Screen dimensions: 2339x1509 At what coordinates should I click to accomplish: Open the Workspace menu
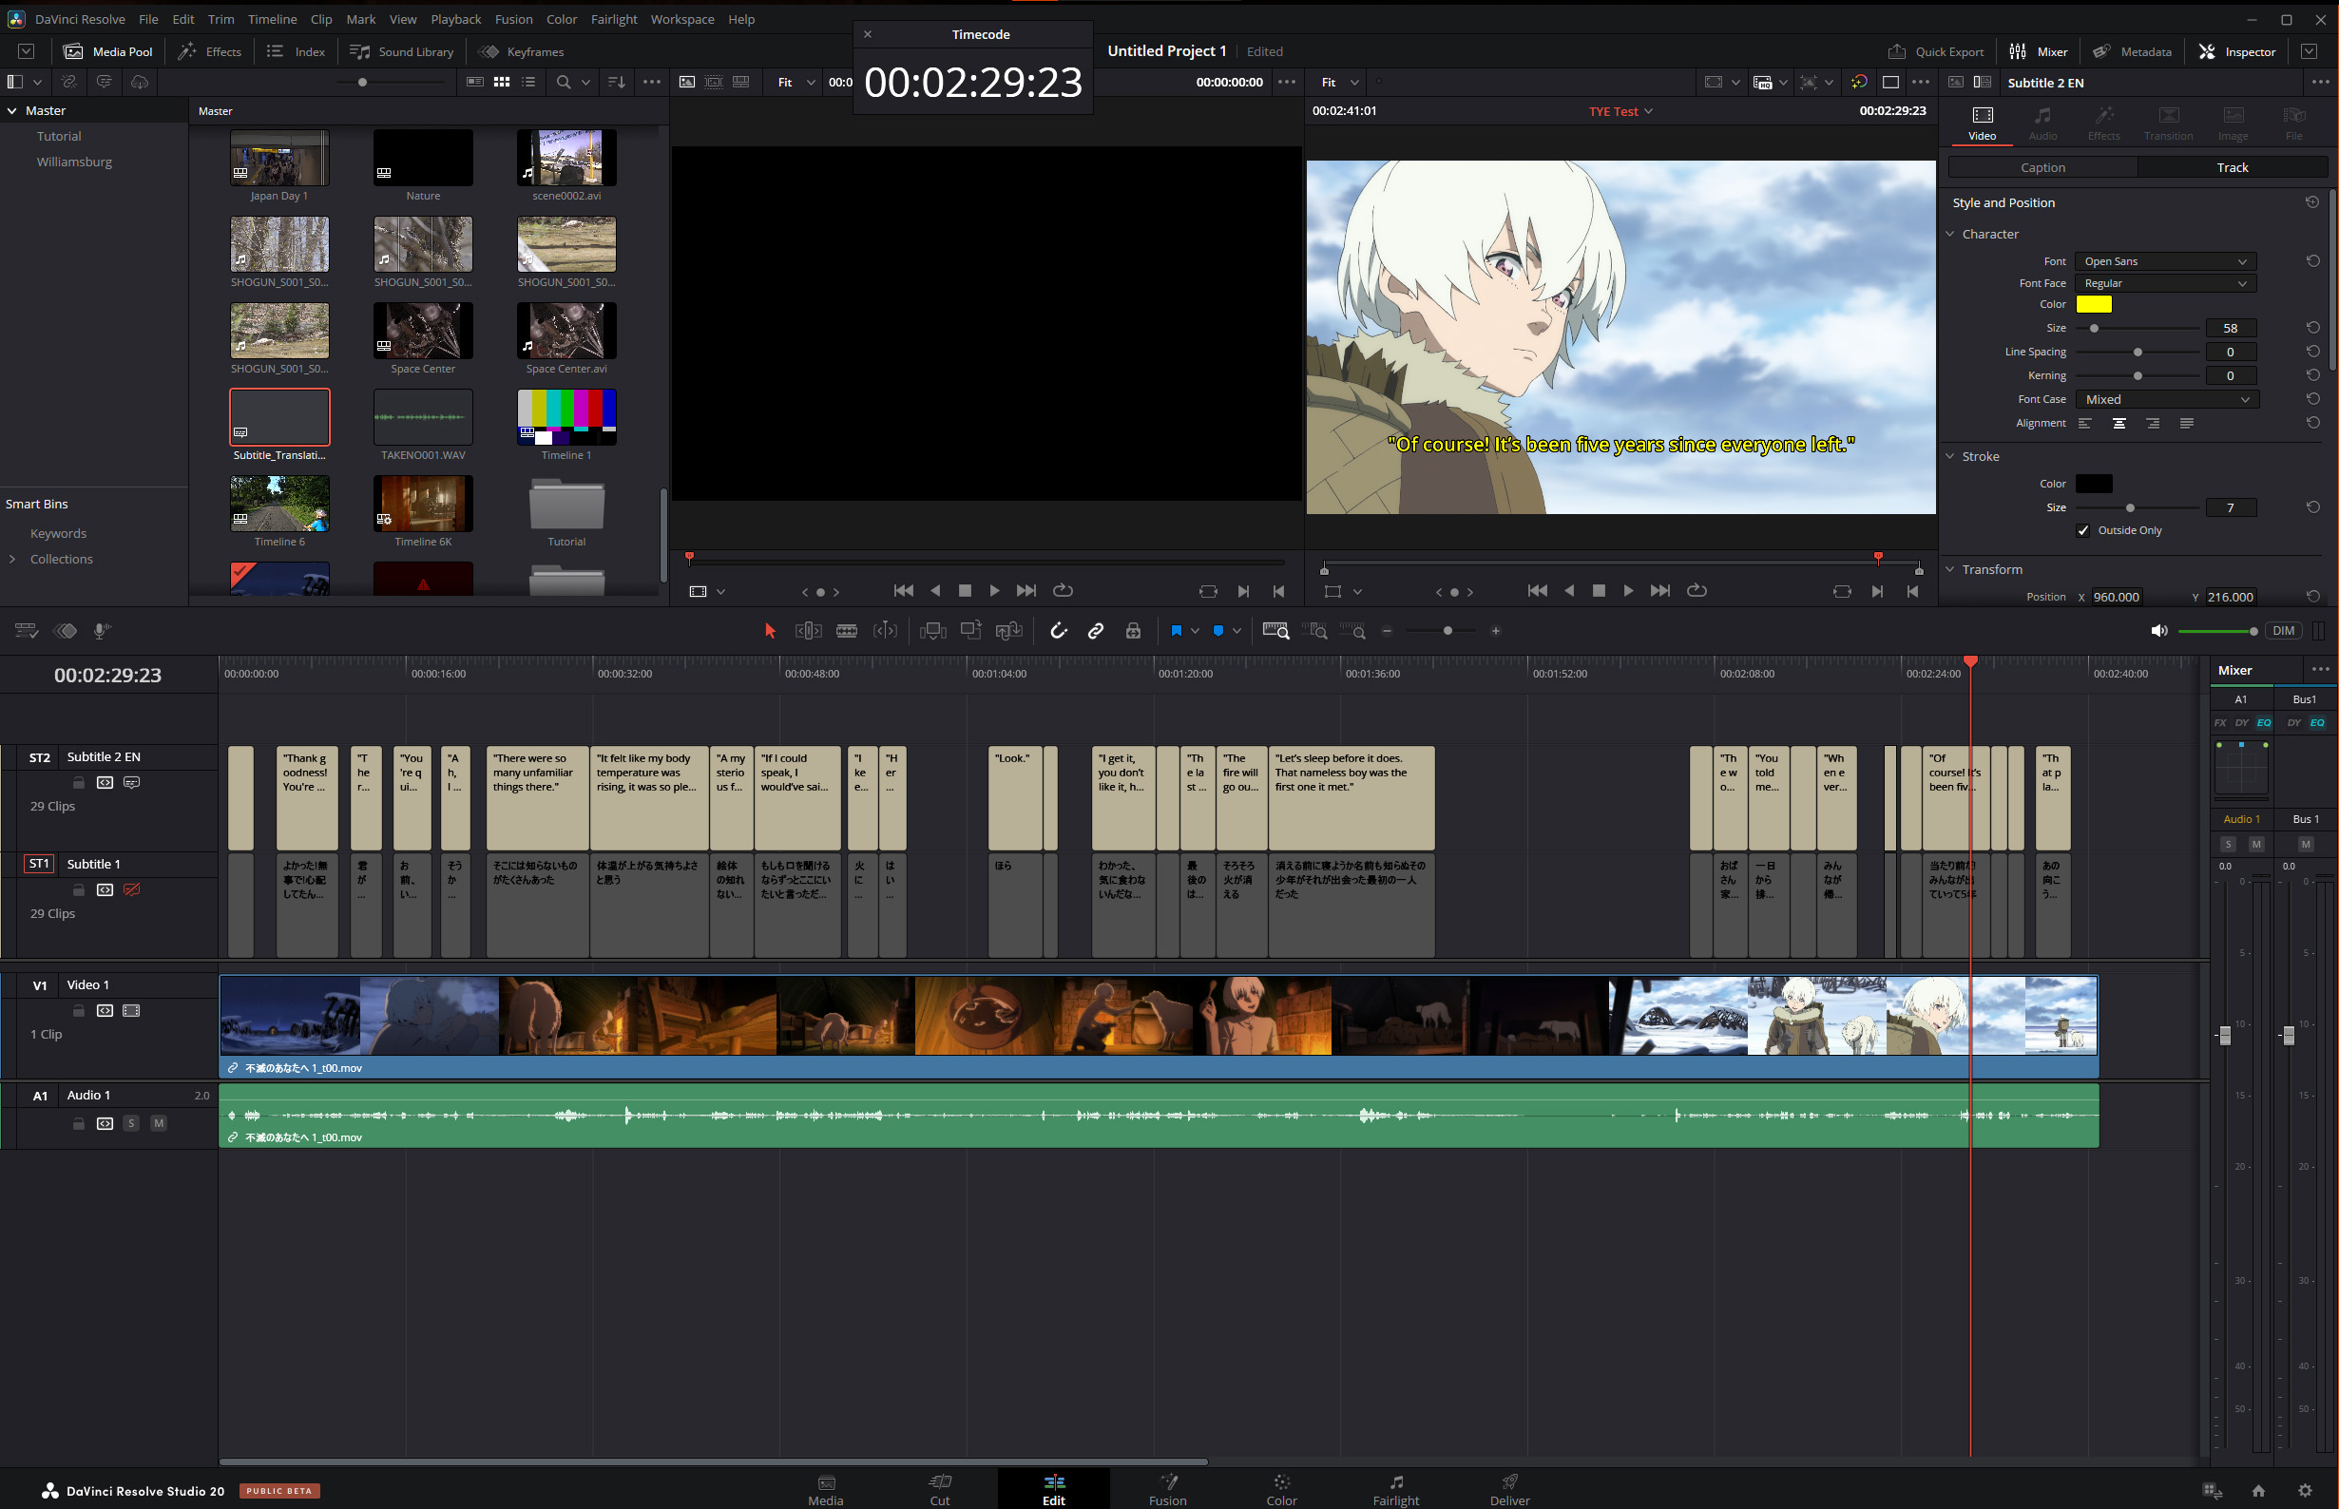682,19
